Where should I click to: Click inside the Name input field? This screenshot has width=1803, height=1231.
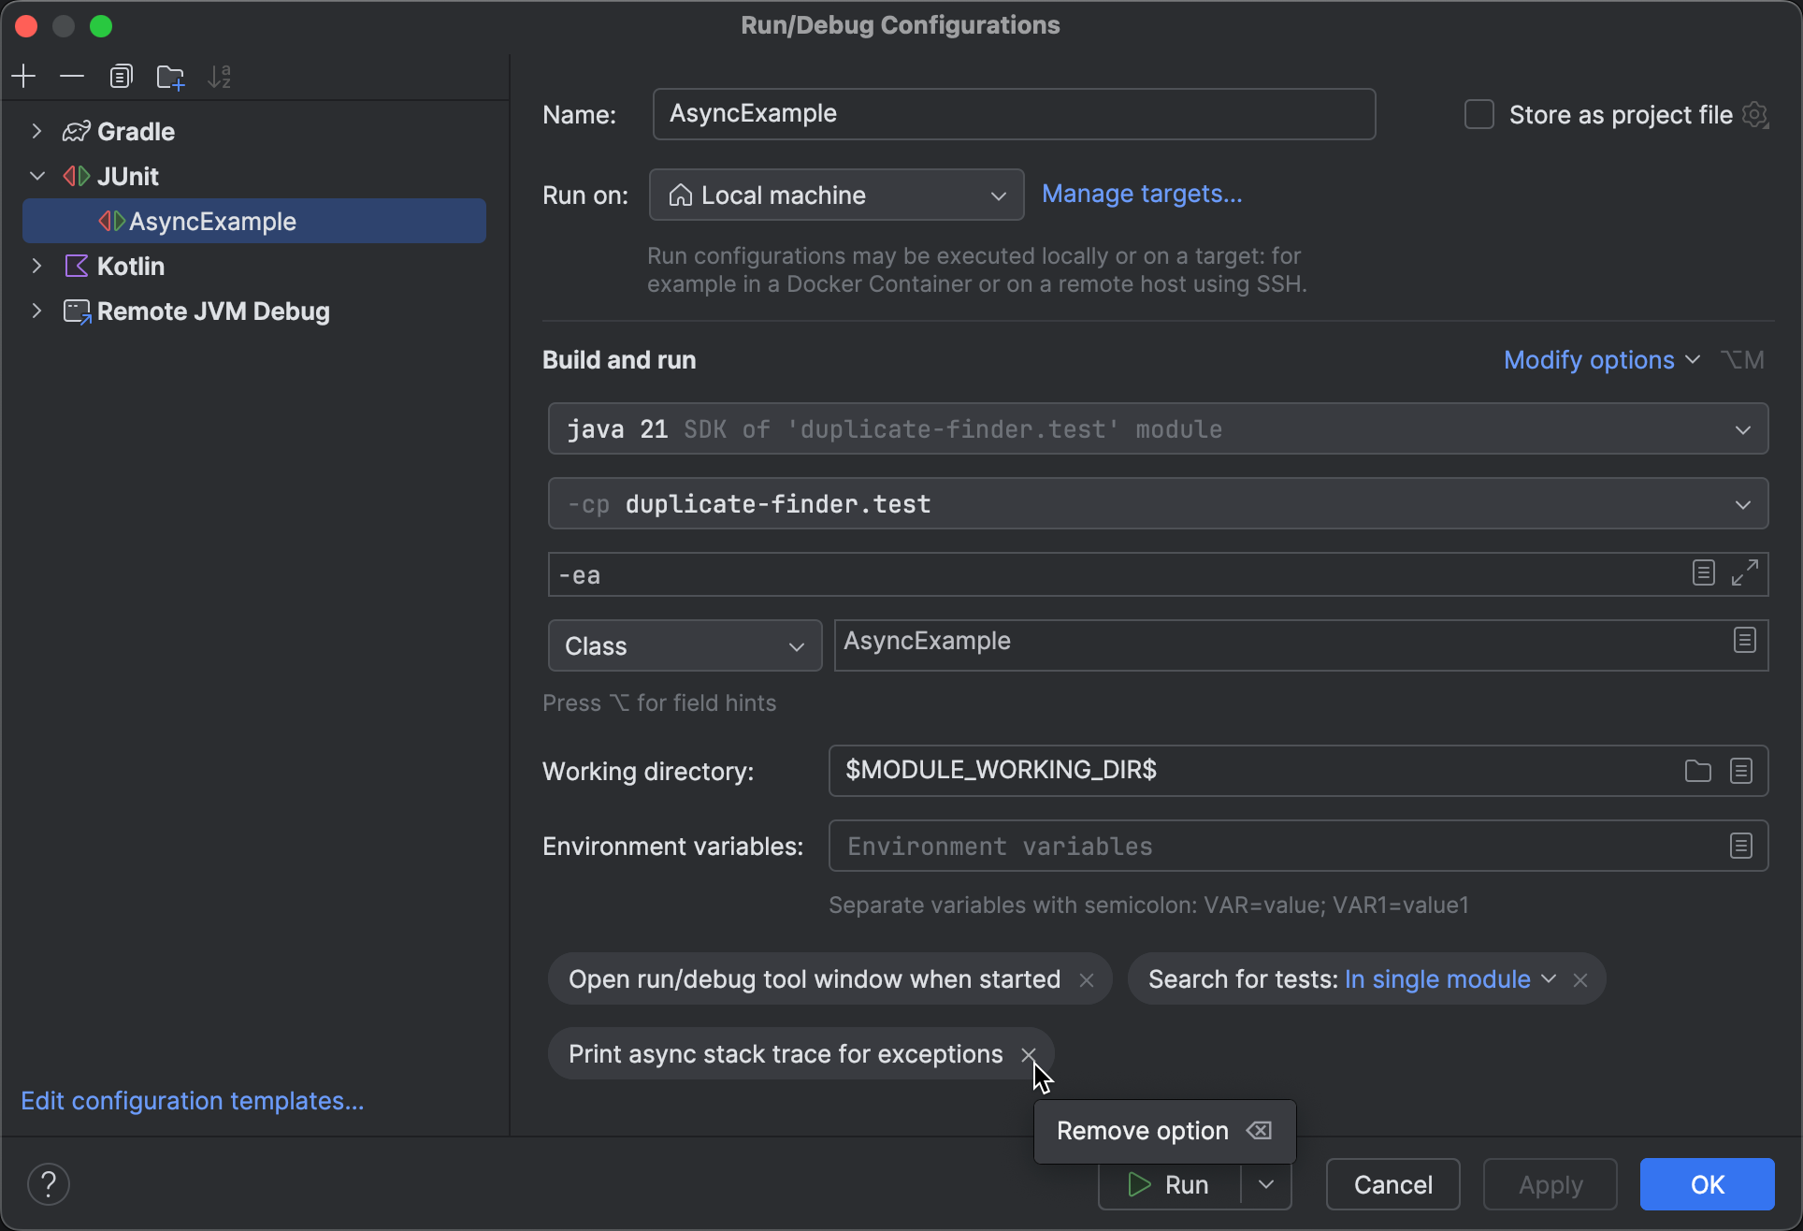[x=1014, y=113]
